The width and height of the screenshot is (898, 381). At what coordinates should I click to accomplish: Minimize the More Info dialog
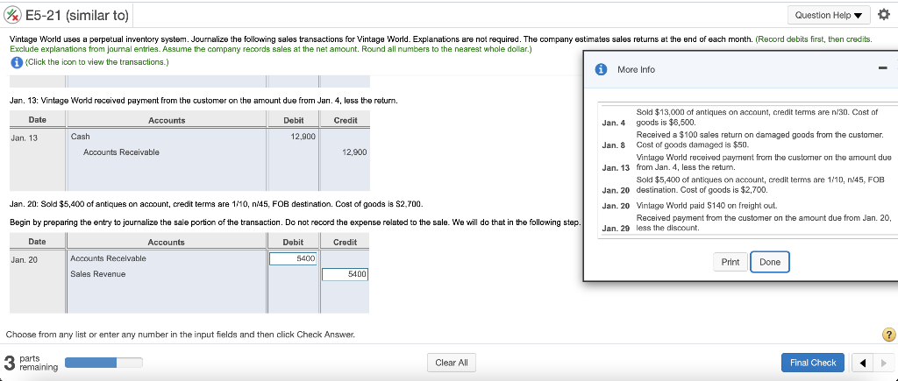(x=882, y=69)
